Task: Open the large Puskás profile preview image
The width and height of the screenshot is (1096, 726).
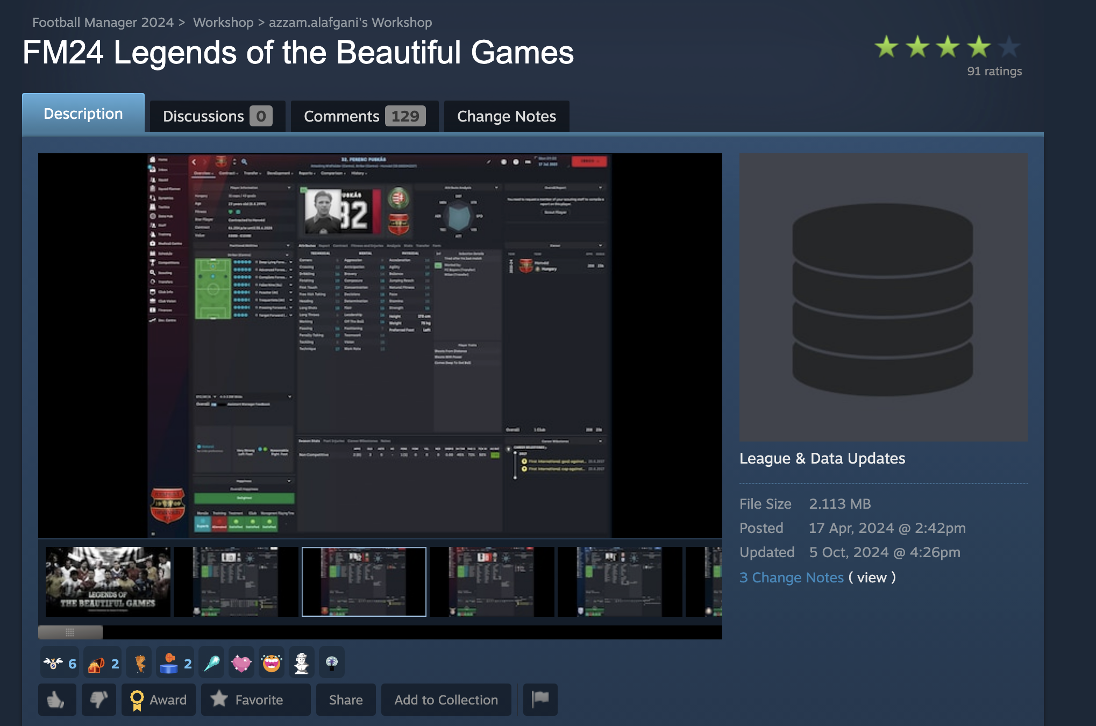Action: coord(380,345)
